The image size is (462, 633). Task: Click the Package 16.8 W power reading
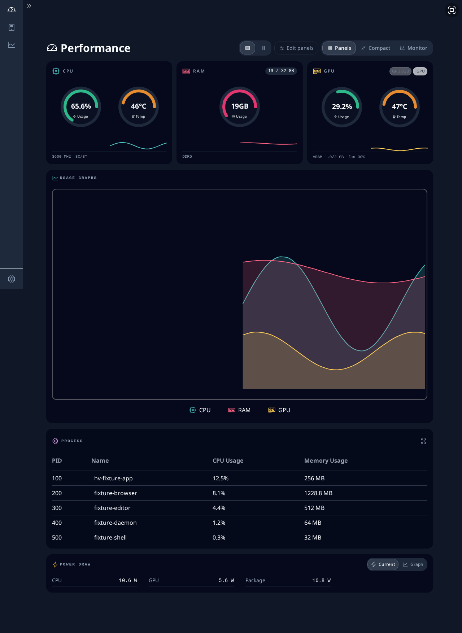pos(288,580)
